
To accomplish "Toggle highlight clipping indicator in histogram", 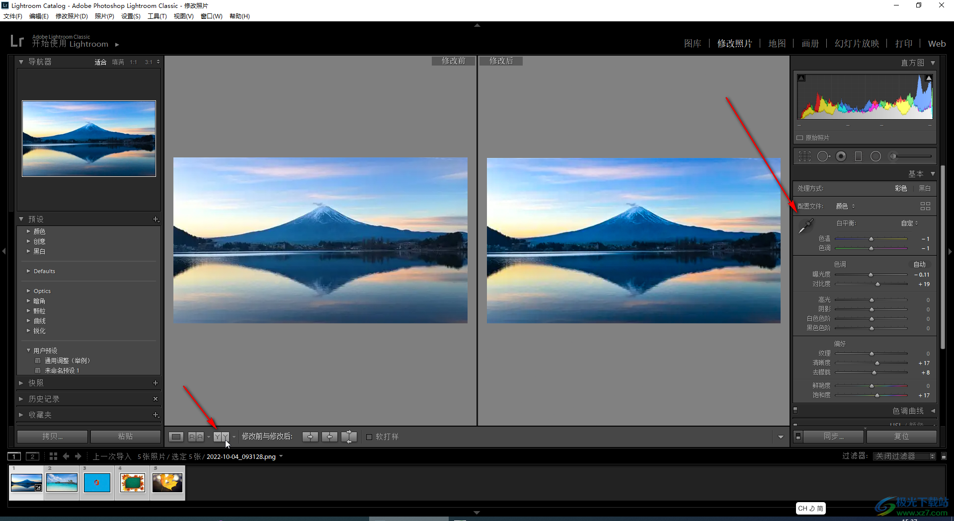I will [x=929, y=78].
